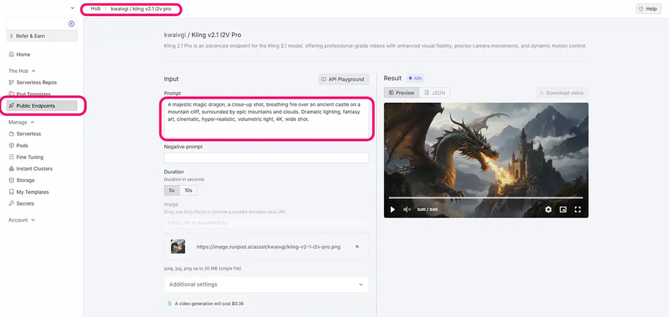Open Public Endpoints rocket icon
This screenshot has width=669, height=317.
(x=12, y=105)
